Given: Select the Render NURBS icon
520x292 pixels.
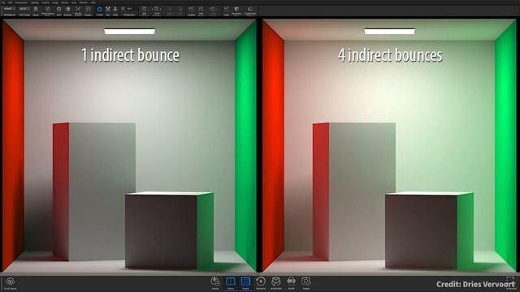Looking at the screenshot, I should coord(78,9).
